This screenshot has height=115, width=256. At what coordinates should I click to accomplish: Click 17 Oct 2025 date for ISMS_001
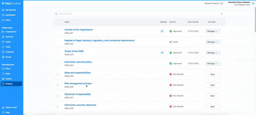click(193, 31)
